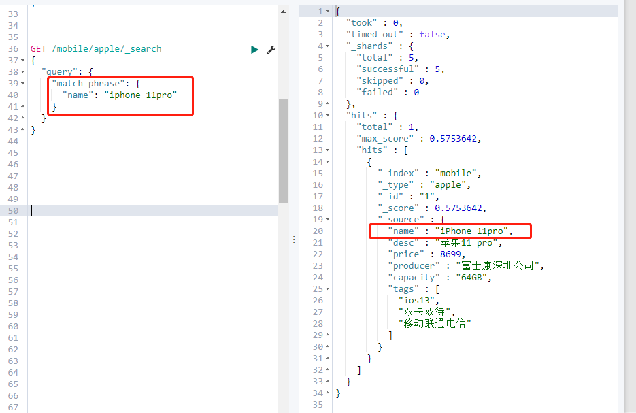Screen dimensions: 636x413
Task: Click the fold marker at request line 42
Action: [x=22, y=118]
